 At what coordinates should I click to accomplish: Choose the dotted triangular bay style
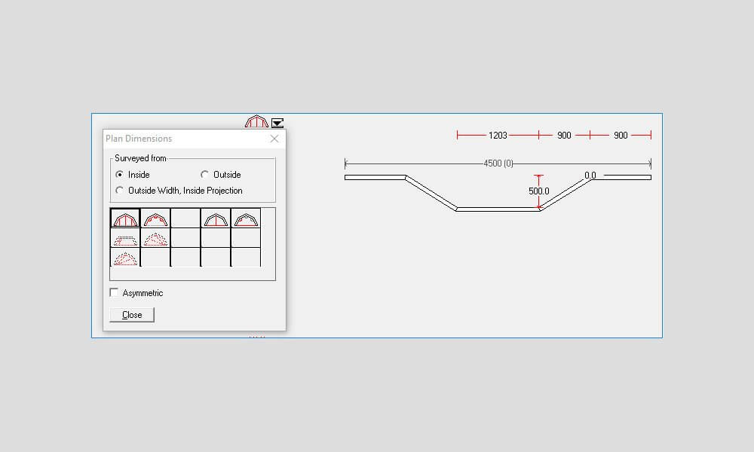155,239
